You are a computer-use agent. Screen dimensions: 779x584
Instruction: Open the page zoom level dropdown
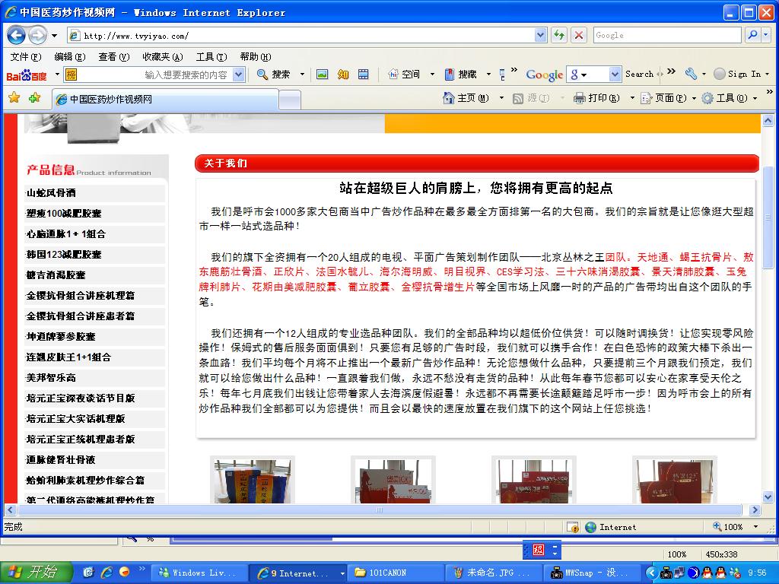[x=755, y=527]
